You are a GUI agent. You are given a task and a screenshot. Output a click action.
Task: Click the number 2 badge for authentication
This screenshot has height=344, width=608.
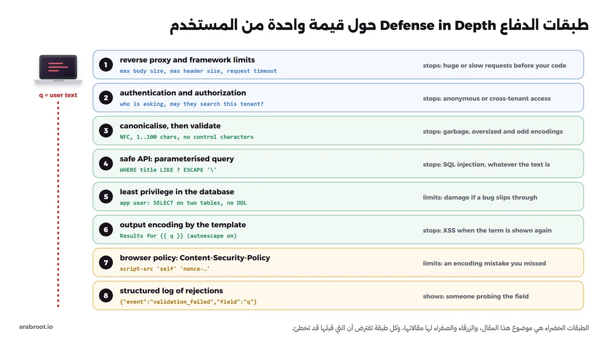[106, 98]
